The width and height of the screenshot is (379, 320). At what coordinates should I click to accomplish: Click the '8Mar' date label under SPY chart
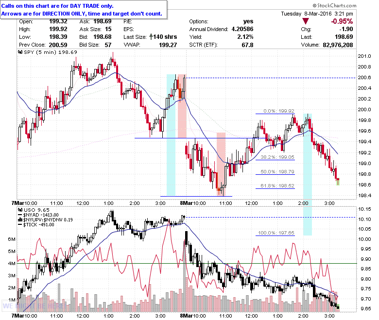click(x=187, y=203)
